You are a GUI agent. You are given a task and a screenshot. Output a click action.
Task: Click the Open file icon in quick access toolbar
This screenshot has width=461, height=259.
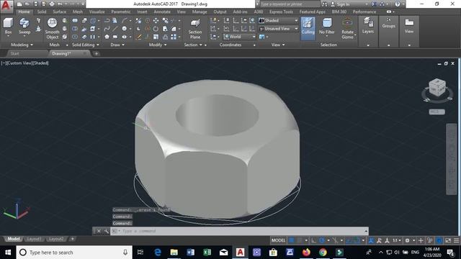[x=27, y=4]
